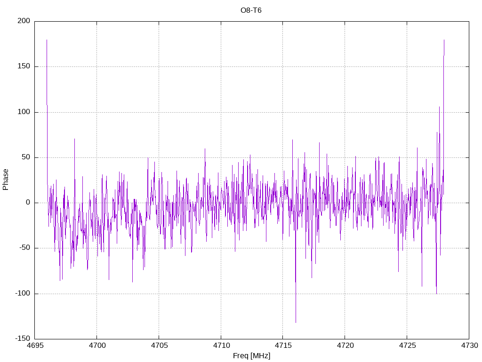Click the -150 y-axis tick label

tap(23, 338)
